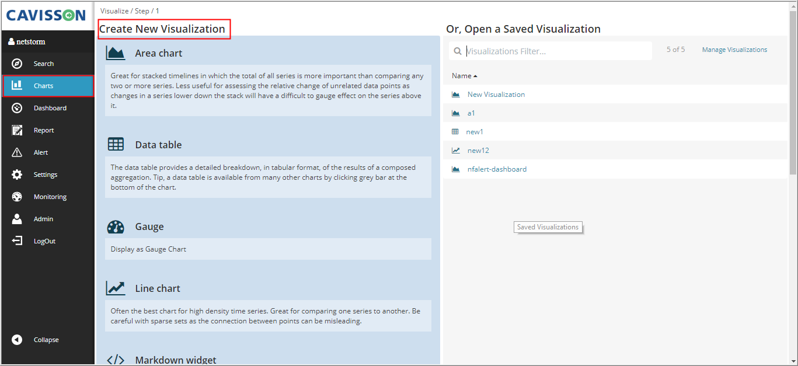This screenshot has height=366, width=798.
Task: Click 'Display as Gauge Chart' text
Action: (148, 249)
